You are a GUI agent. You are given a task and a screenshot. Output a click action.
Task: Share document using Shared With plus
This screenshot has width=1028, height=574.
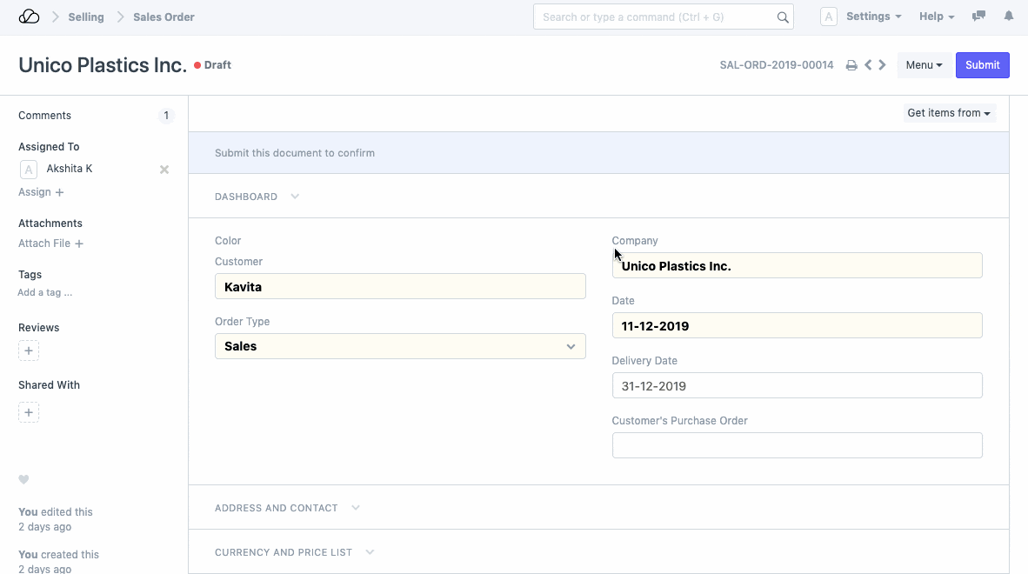tap(29, 412)
